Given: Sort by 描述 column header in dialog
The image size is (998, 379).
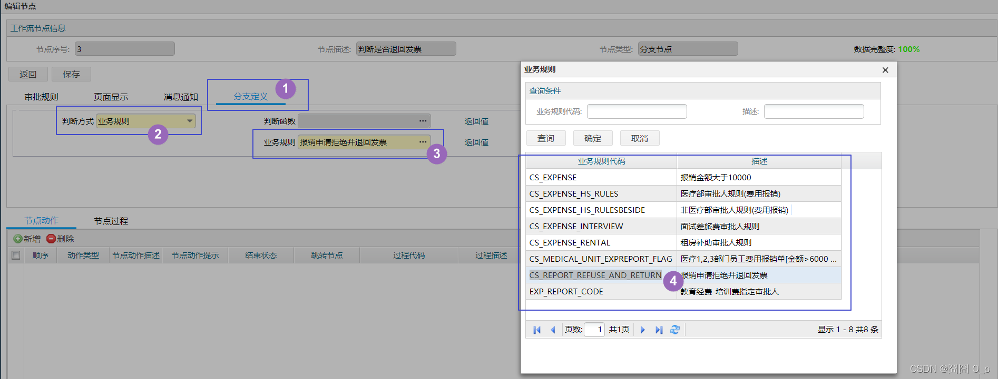Looking at the screenshot, I should 759,161.
